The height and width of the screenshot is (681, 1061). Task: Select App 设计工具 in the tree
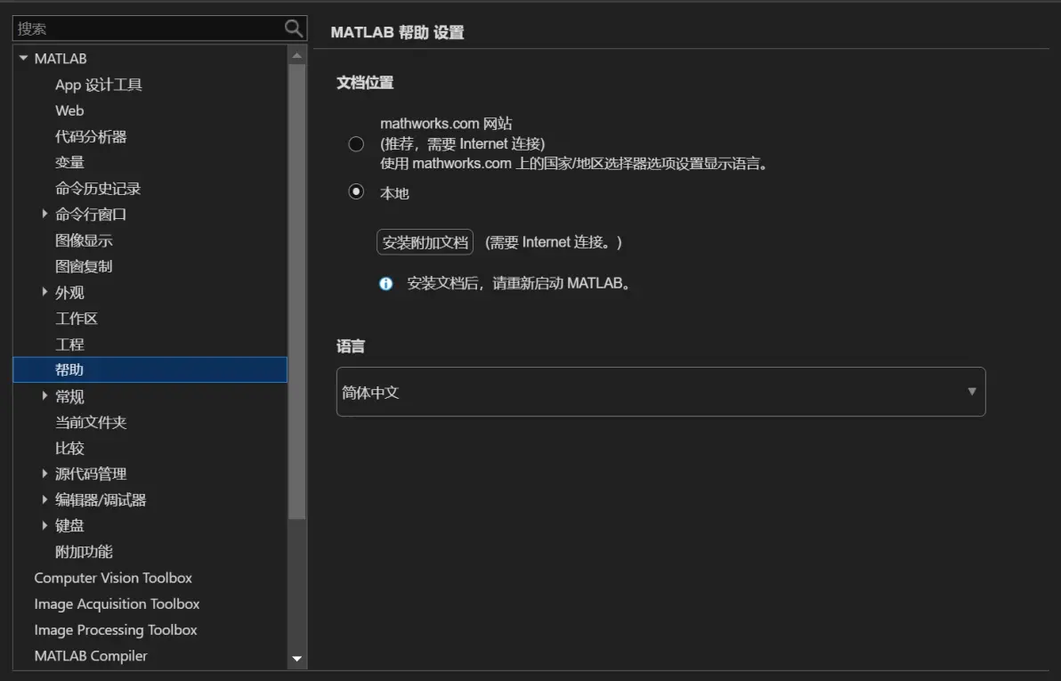pos(99,85)
